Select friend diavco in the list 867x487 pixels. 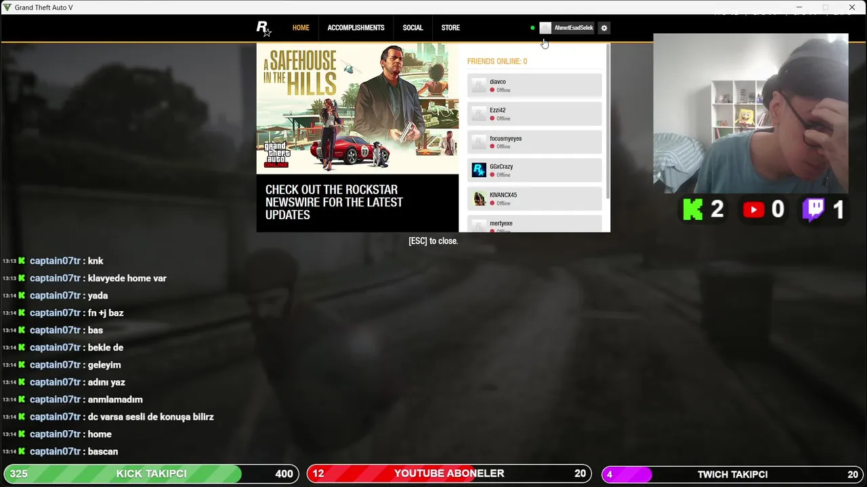tap(534, 85)
